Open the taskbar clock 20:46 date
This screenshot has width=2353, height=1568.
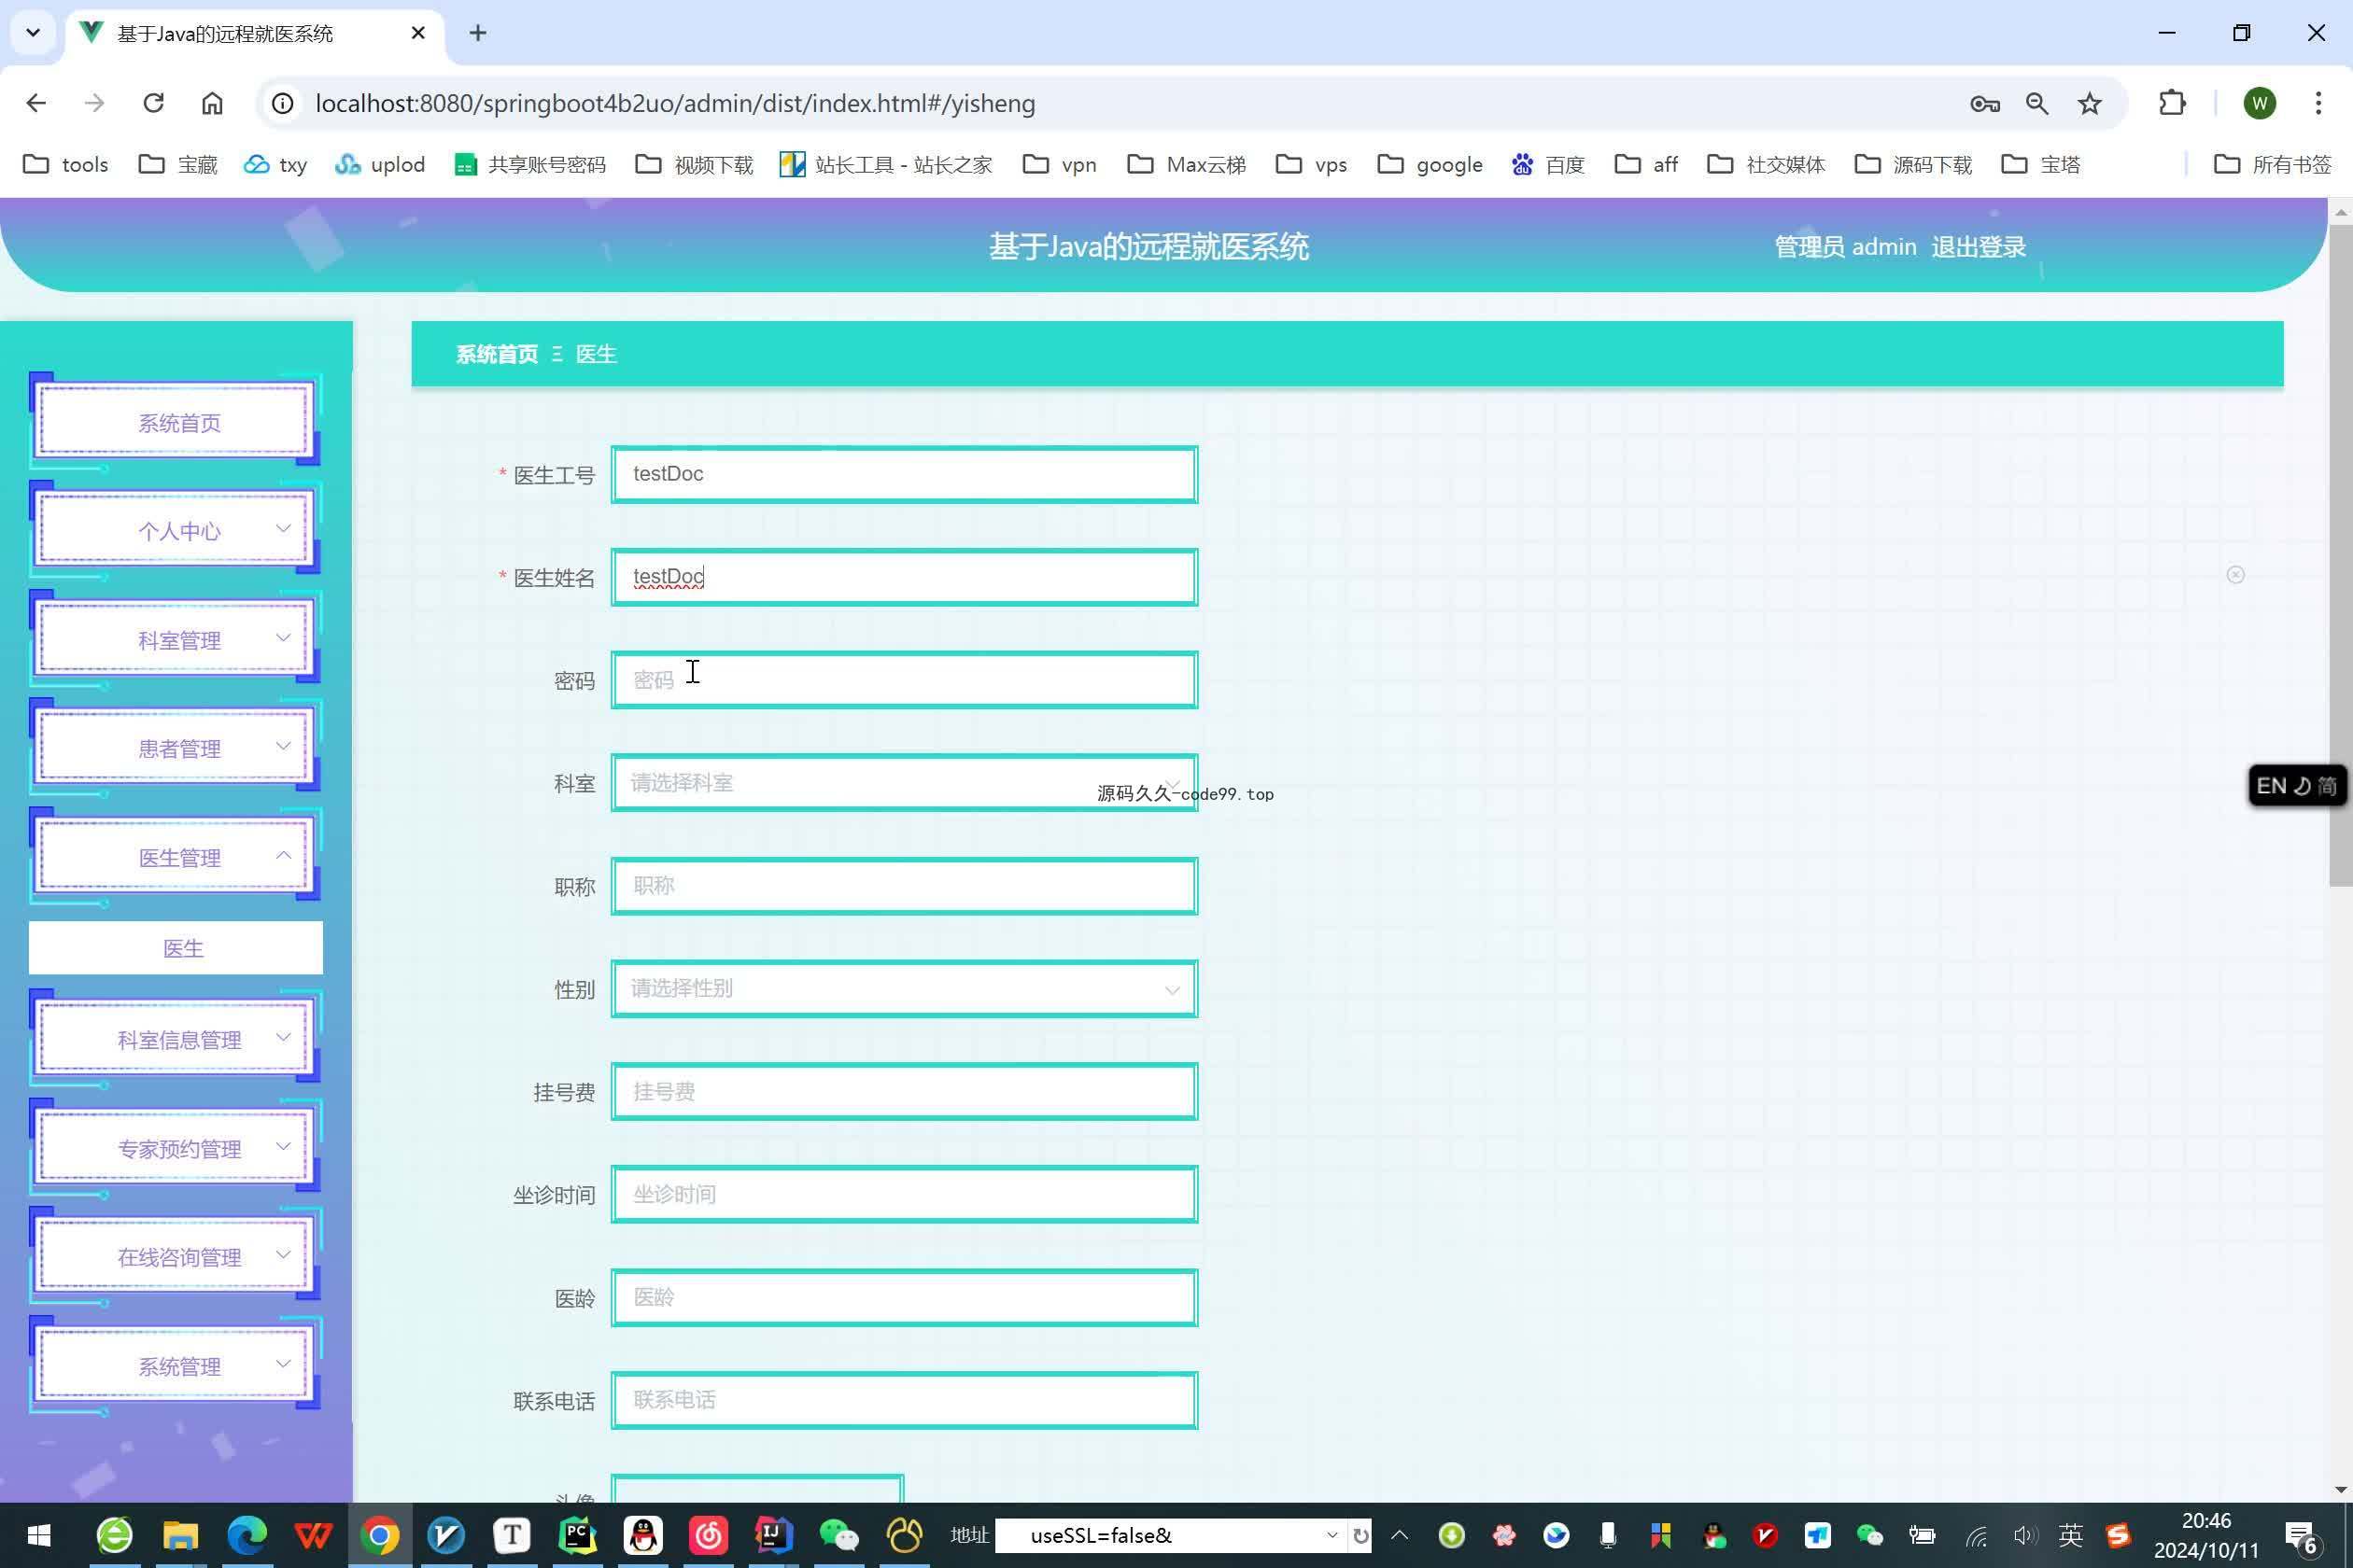(x=2205, y=1535)
